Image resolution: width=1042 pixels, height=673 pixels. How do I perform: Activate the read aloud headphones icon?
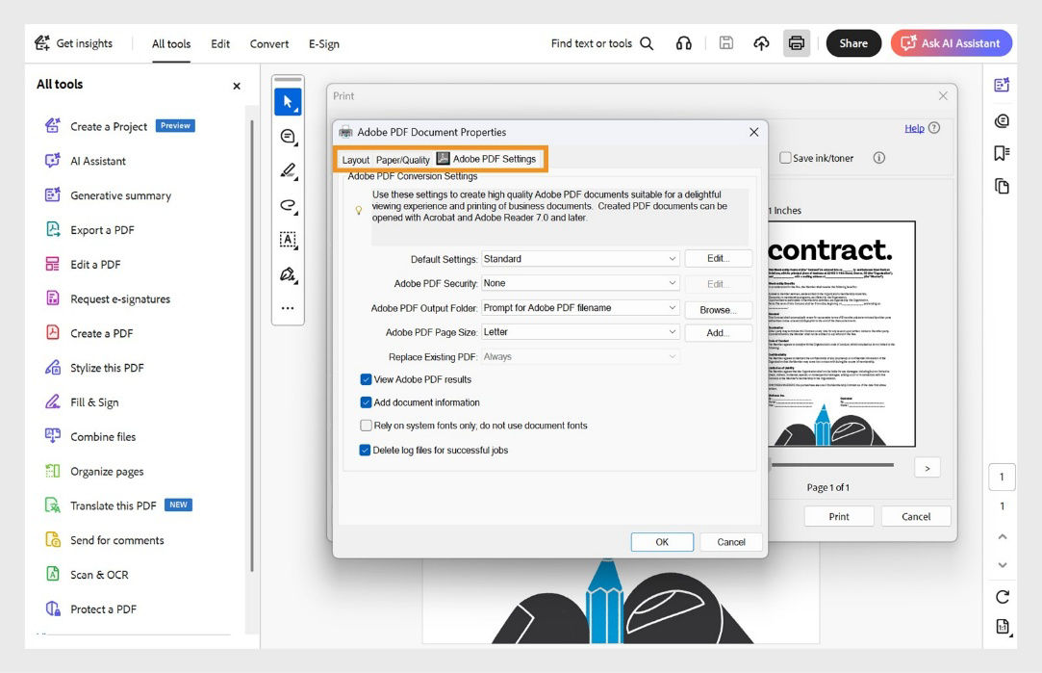(683, 42)
